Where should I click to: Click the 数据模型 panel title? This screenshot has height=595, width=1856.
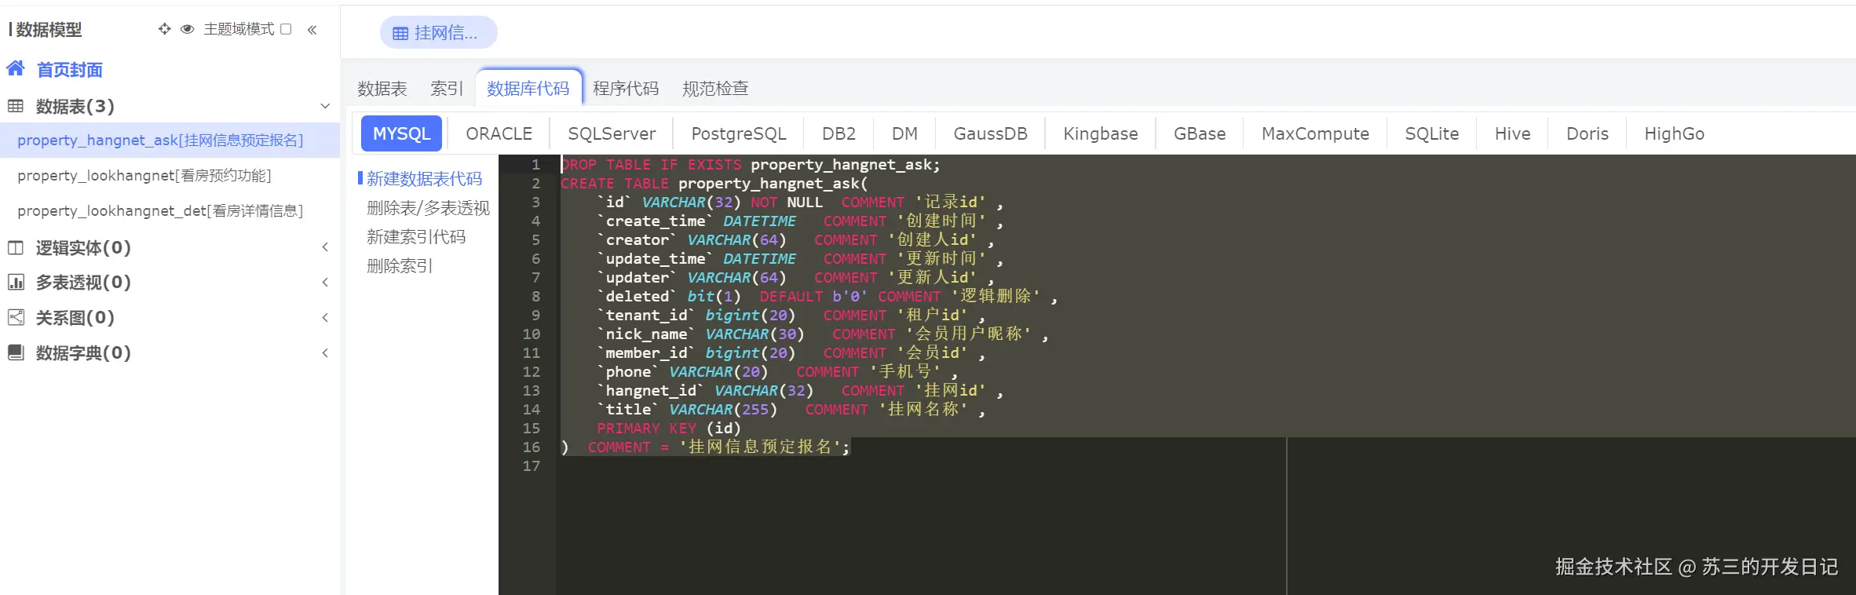(x=49, y=30)
